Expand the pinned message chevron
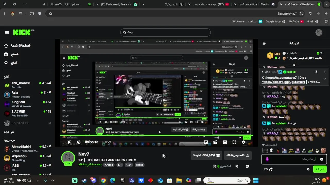The height and width of the screenshot is (185, 330). point(325,79)
